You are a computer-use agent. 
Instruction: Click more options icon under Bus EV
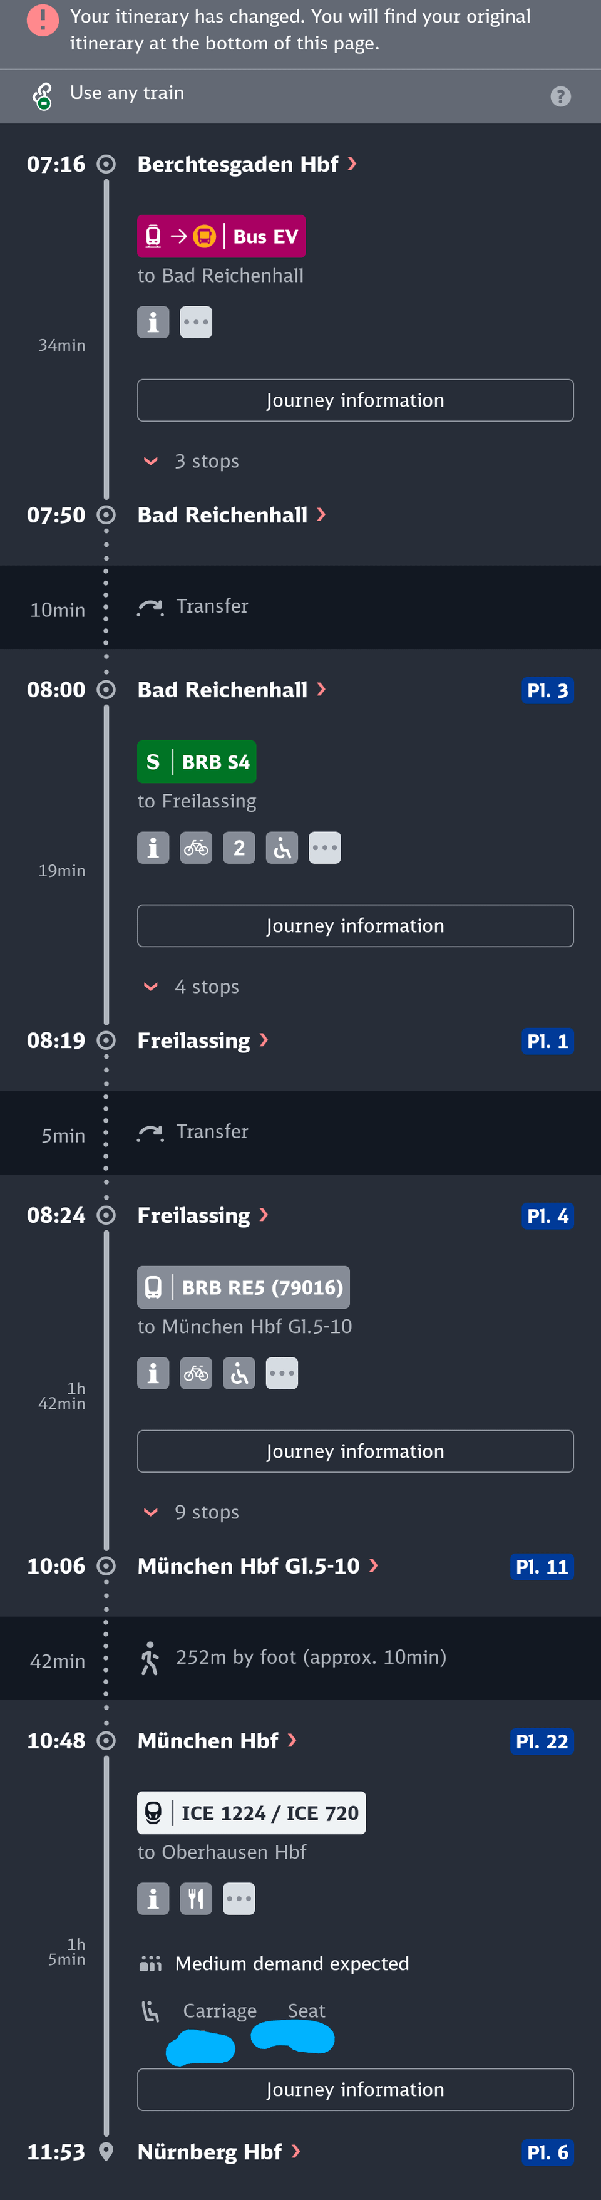click(x=197, y=322)
